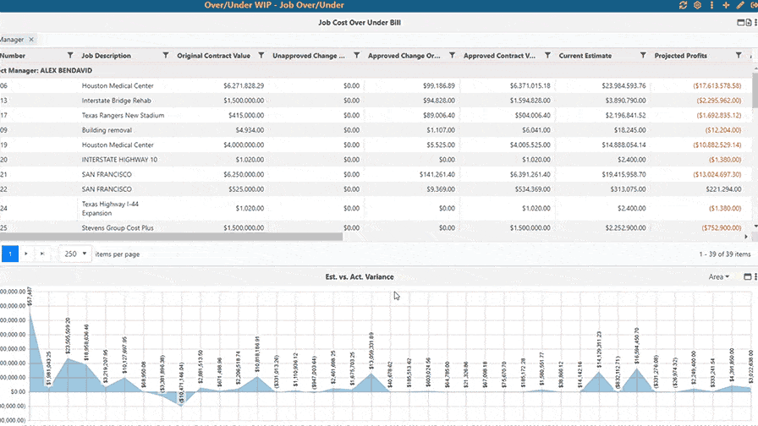Click the $221,294.00 profit cell
Image resolution: width=758 pixels, height=426 pixels.
723,188
